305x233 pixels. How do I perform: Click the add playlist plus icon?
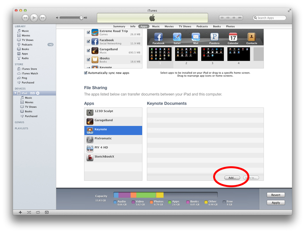(20, 212)
